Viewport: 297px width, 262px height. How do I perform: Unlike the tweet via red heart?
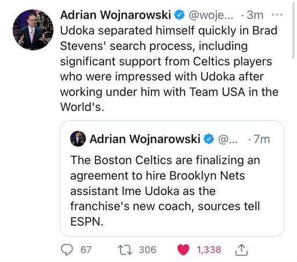pyautogui.click(x=183, y=250)
